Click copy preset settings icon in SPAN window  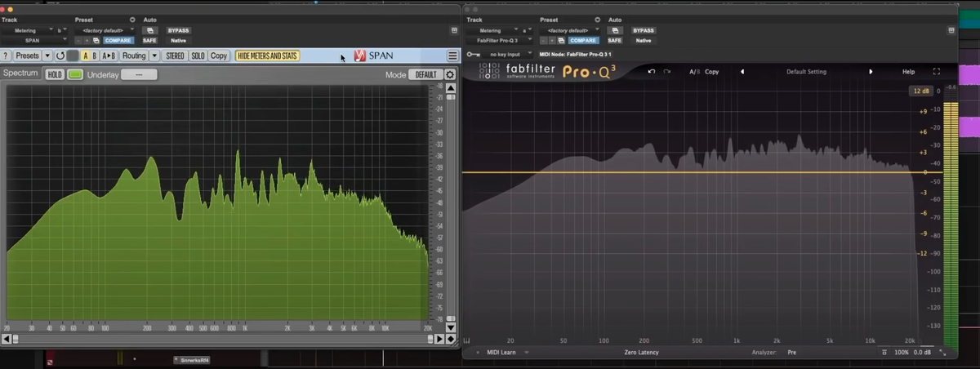coord(96,40)
